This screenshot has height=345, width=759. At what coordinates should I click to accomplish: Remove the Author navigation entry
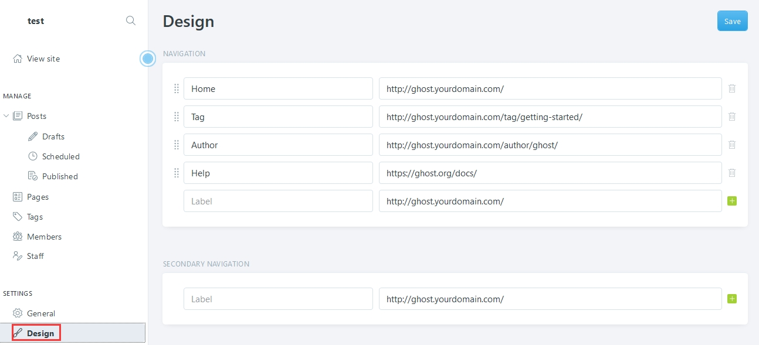point(732,145)
